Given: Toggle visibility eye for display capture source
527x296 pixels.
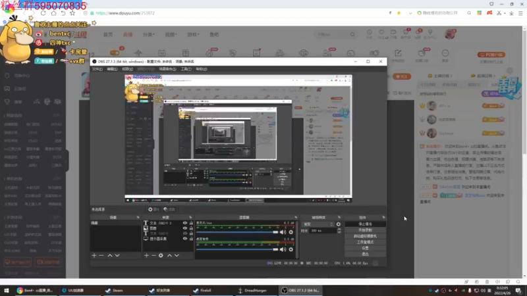Looking at the screenshot, I should (185, 239).
